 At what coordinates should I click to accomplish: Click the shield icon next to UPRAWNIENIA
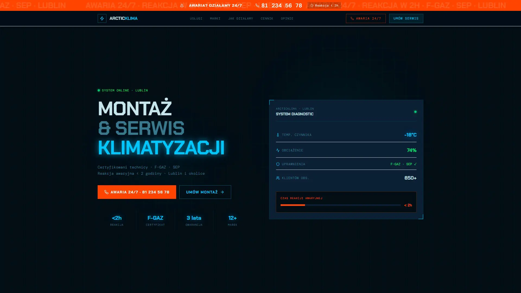[278, 164]
